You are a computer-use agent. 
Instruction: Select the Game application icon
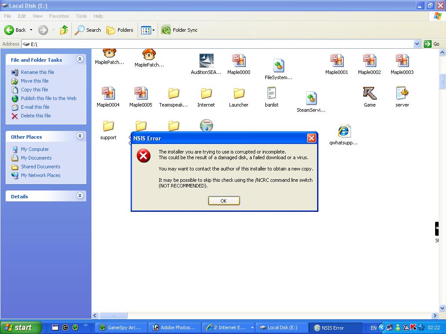[x=369, y=94]
